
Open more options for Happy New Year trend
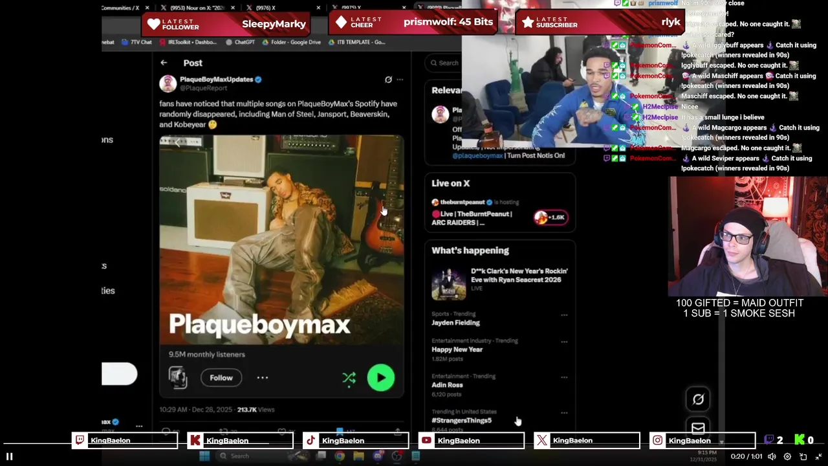pos(564,342)
